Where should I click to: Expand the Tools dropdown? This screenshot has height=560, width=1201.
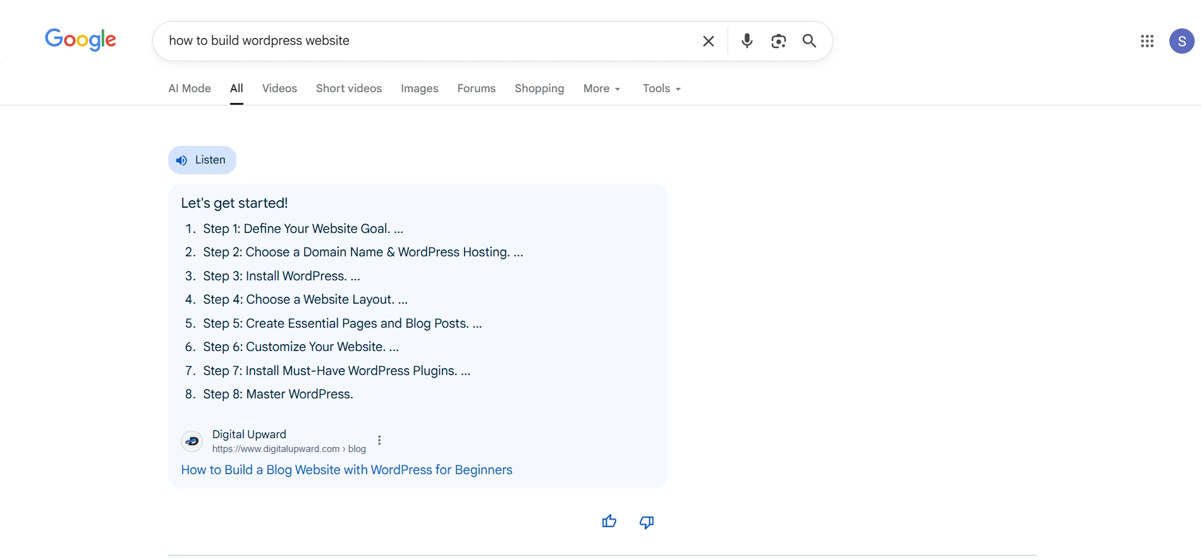662,88
